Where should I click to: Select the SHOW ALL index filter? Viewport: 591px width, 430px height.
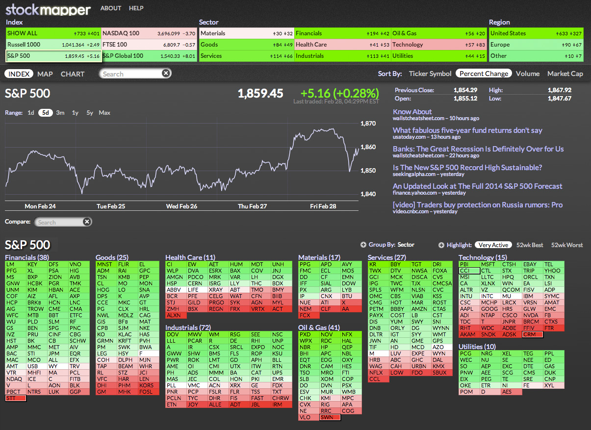[x=53, y=33]
